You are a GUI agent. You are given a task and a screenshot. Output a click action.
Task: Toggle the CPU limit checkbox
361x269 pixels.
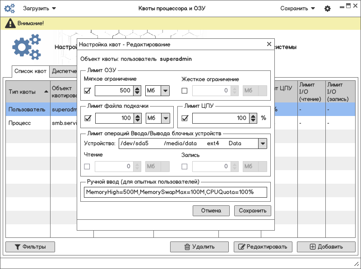pyautogui.click(x=185, y=118)
